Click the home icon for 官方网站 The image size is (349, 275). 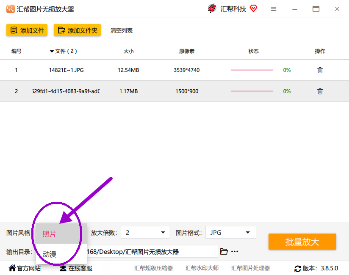[12, 268]
